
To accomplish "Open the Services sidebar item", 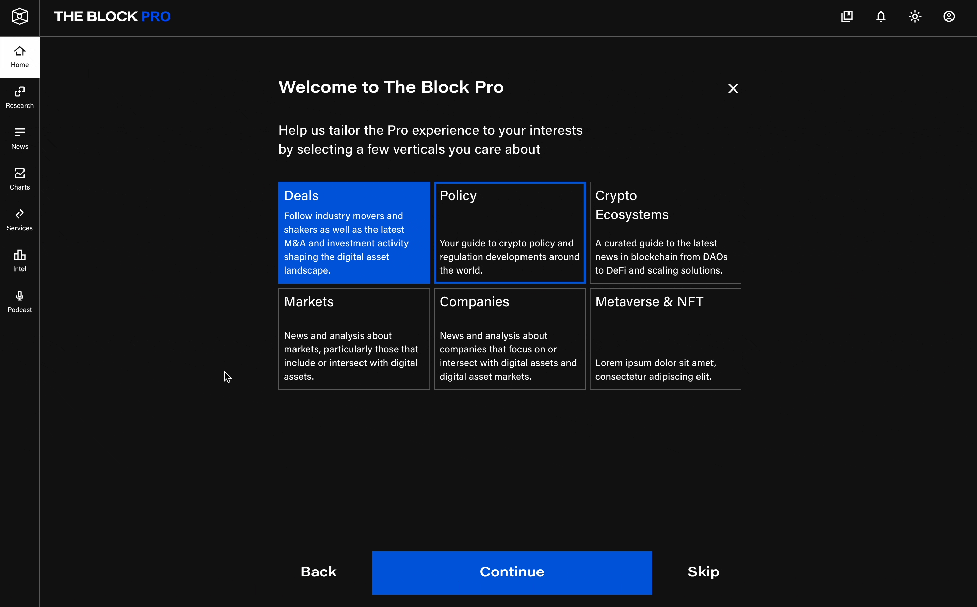I will [20, 220].
